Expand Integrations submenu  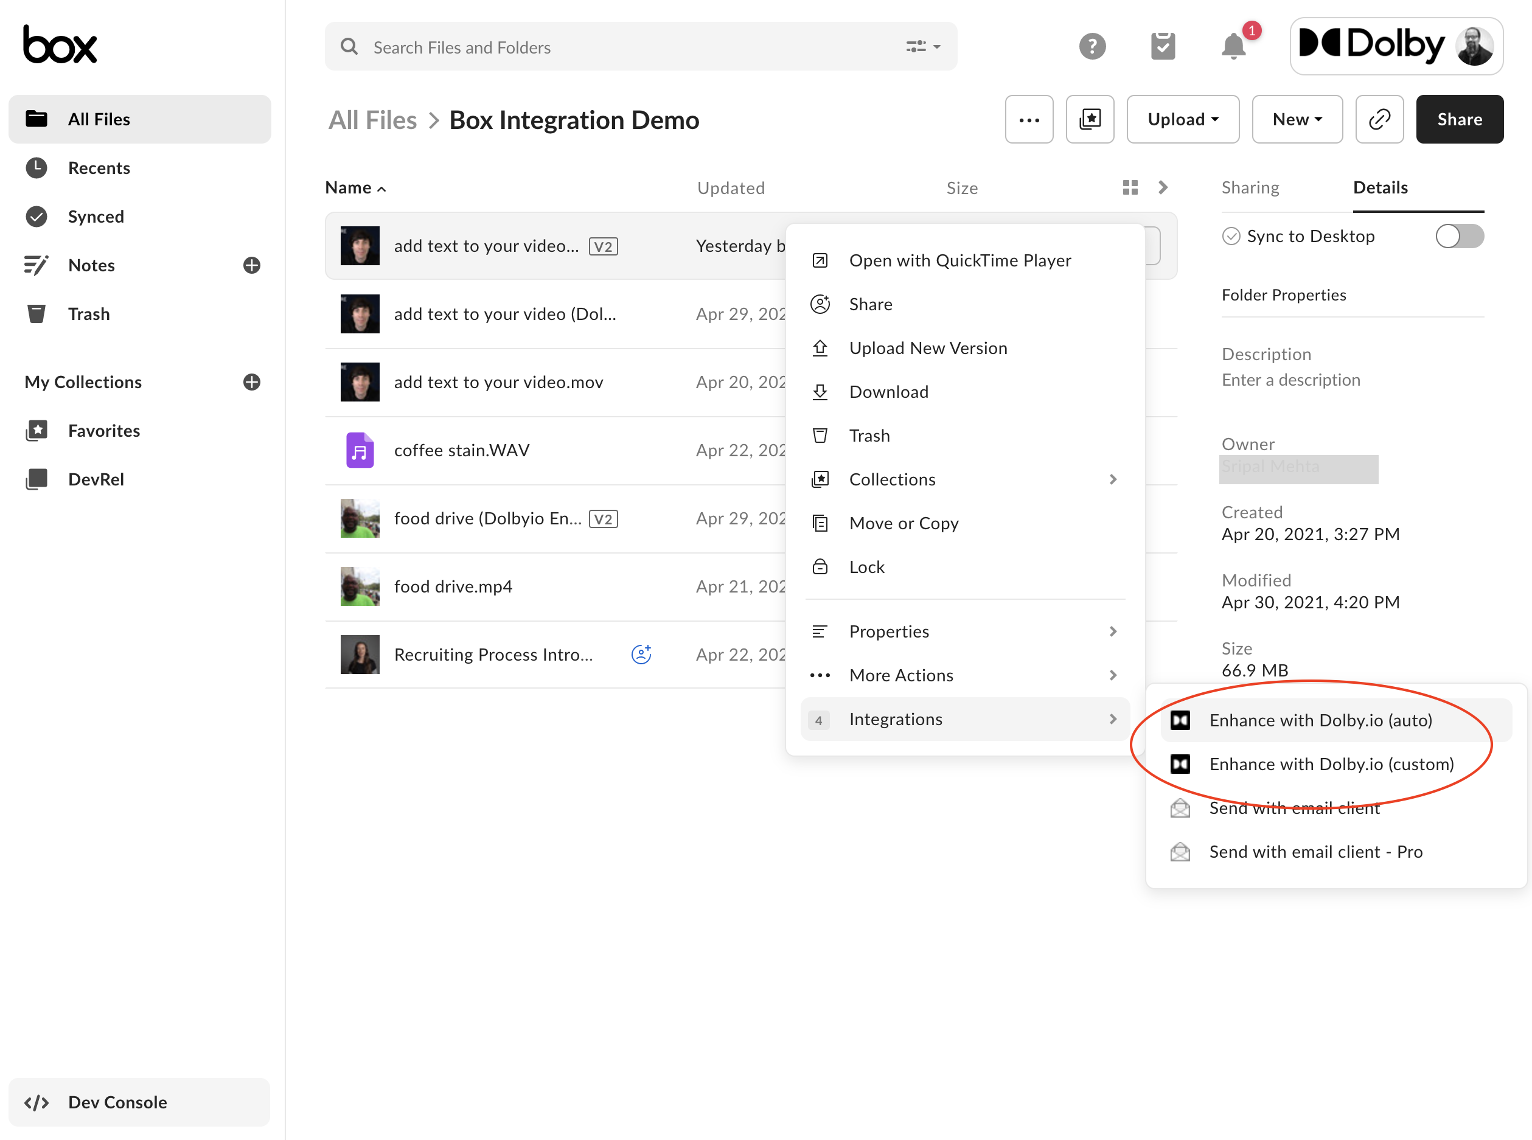pos(965,719)
